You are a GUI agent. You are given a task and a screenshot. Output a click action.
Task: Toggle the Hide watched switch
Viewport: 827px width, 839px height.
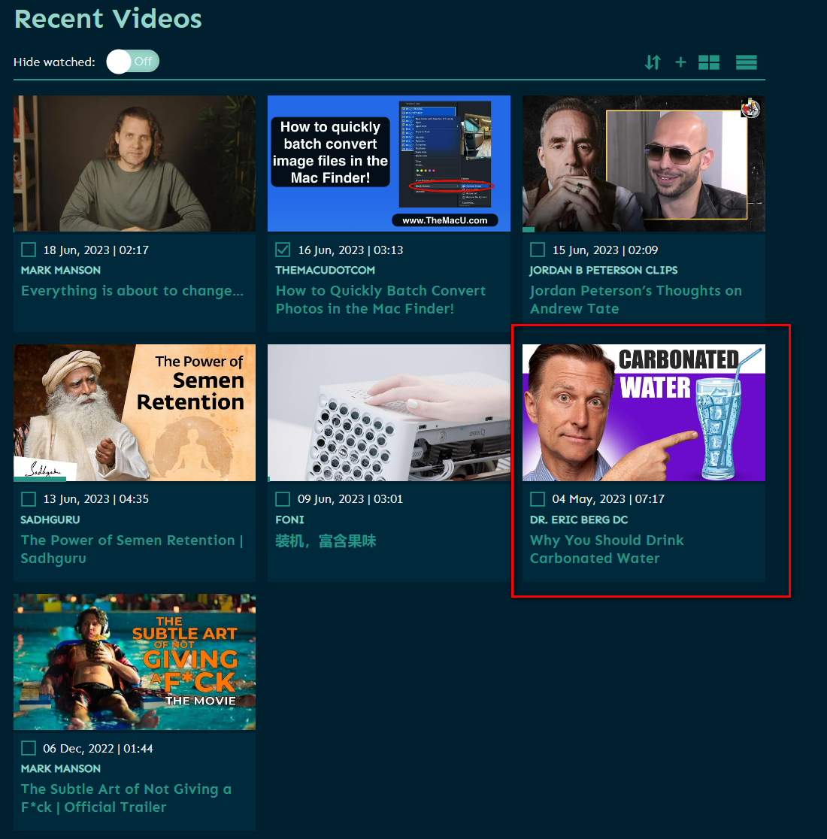132,62
